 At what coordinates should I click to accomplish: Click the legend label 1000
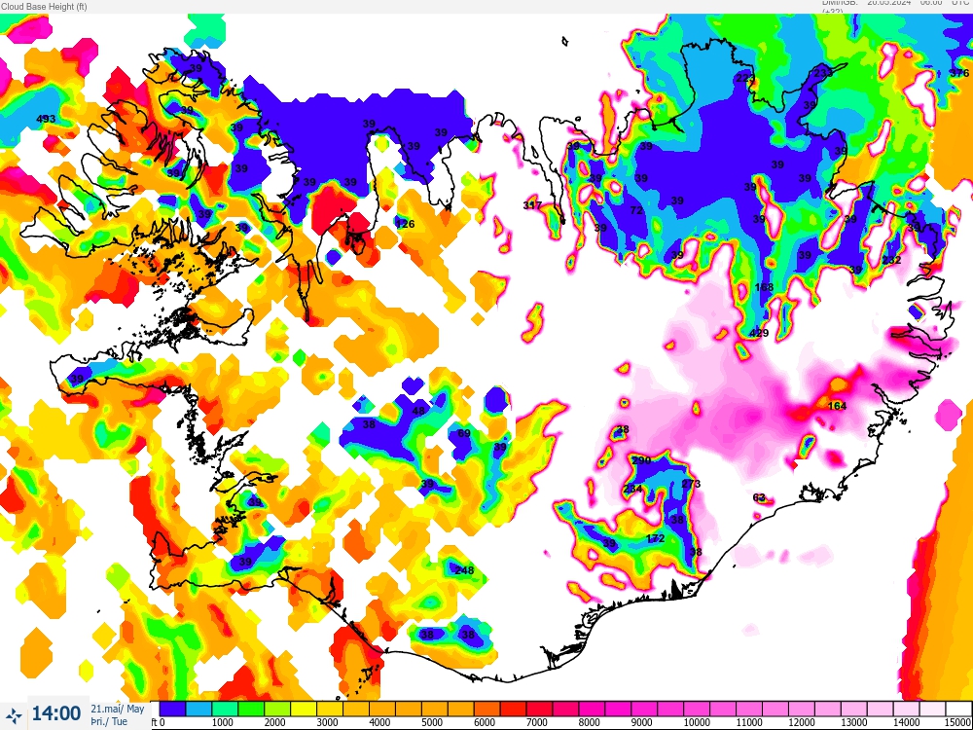pyautogui.click(x=223, y=723)
